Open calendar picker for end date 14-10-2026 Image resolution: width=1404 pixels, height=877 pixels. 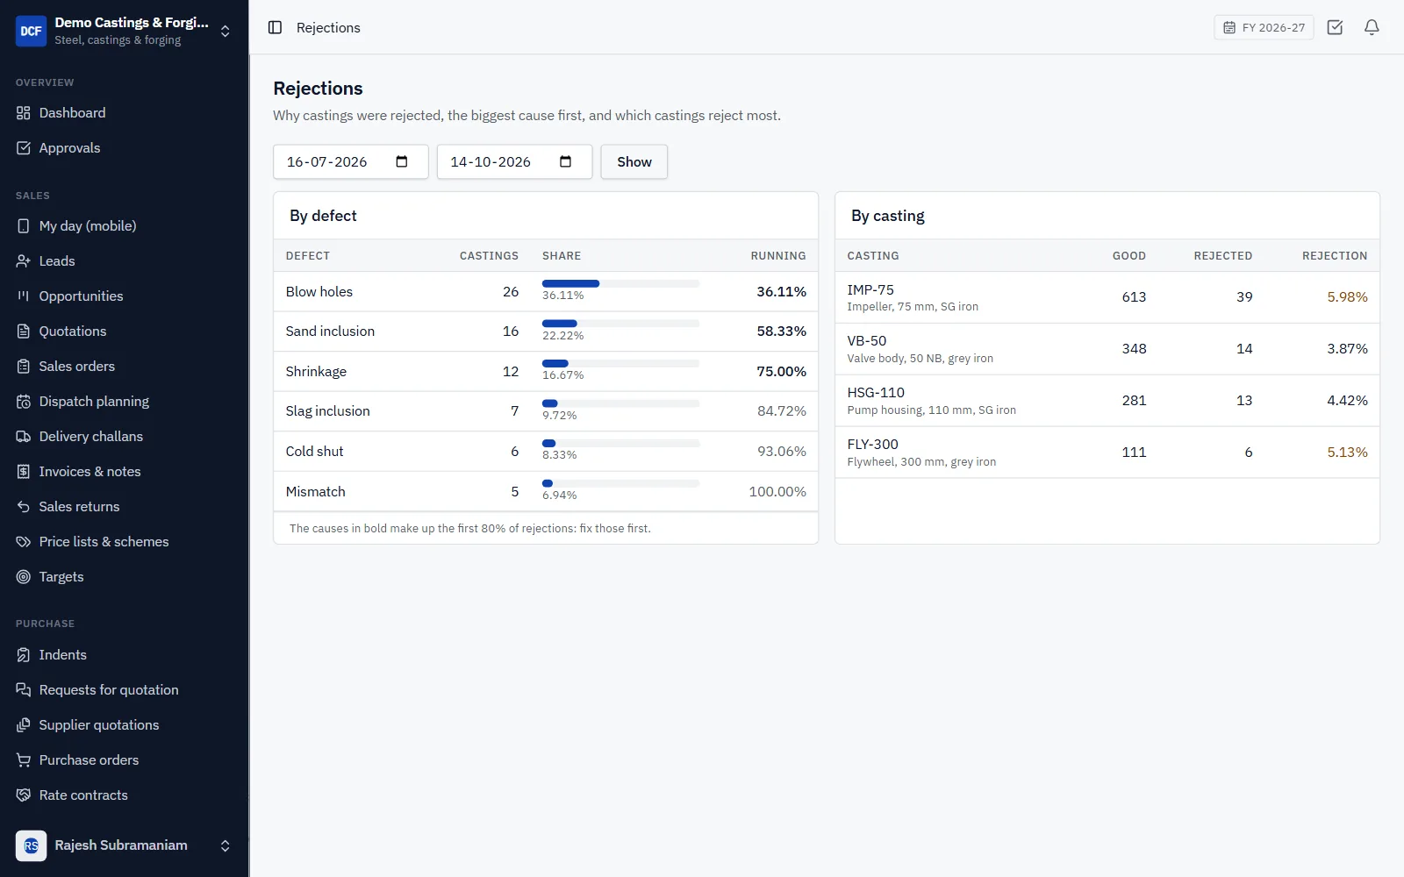click(x=566, y=161)
